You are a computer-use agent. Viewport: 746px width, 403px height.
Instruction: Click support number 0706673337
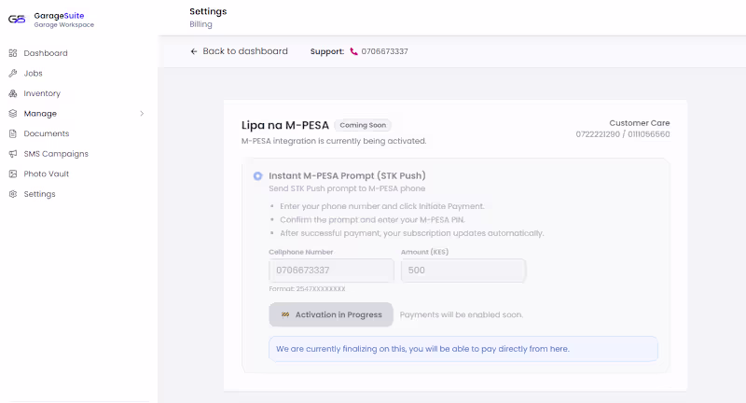pos(384,51)
